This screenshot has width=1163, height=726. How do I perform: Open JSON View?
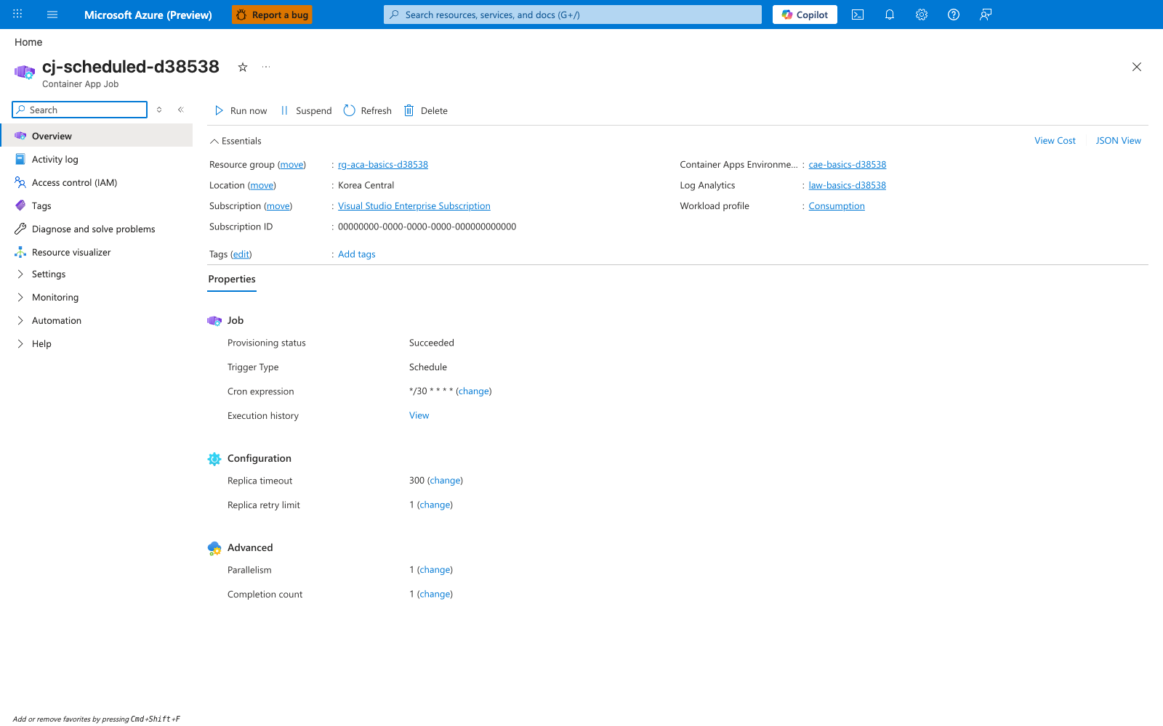(x=1119, y=141)
